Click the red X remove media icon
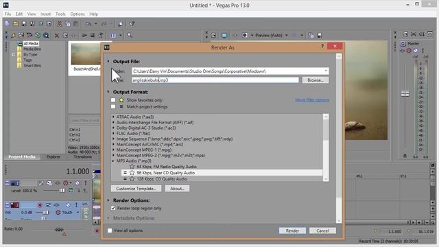 [57, 36]
